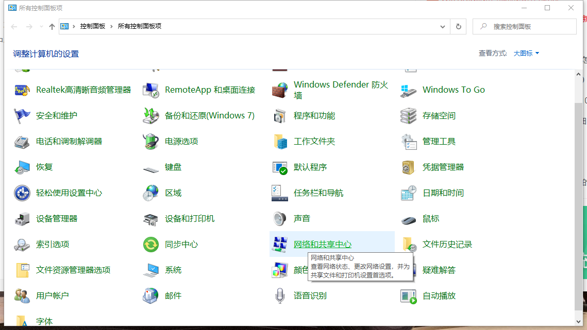
Task: Expand the address bar history dropdown
Action: pos(442,26)
